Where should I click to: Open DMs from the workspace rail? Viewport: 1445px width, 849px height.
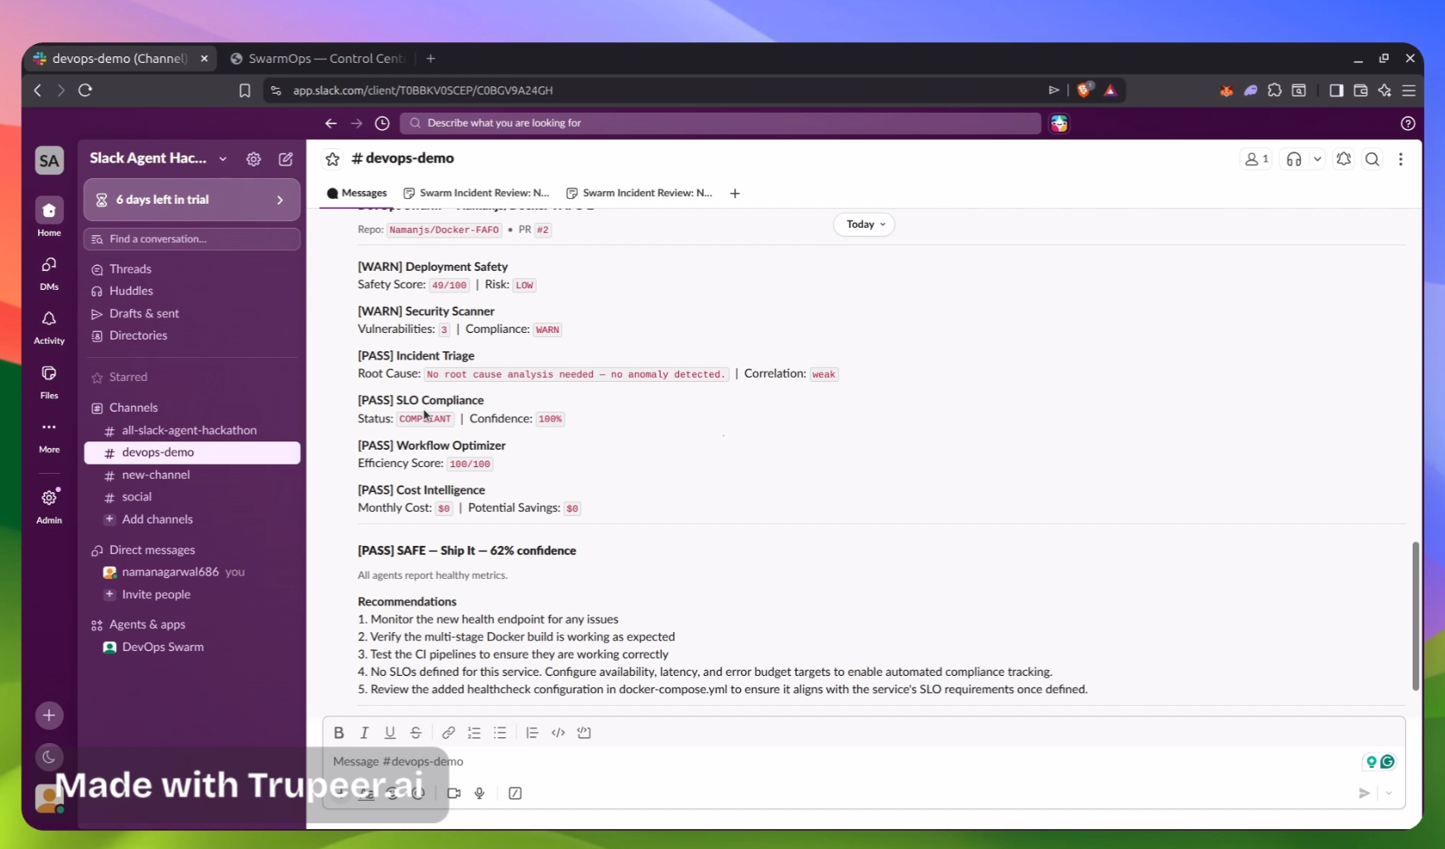point(49,273)
